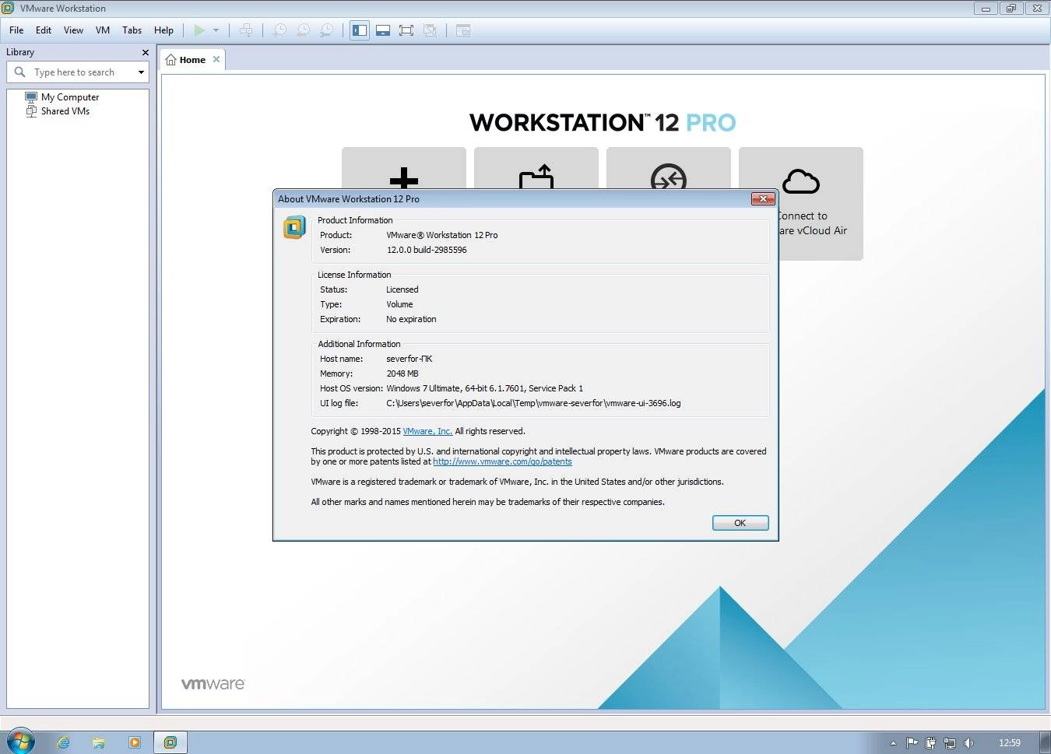Open the Help menu
Image resolution: width=1051 pixels, height=754 pixels.
163,30
